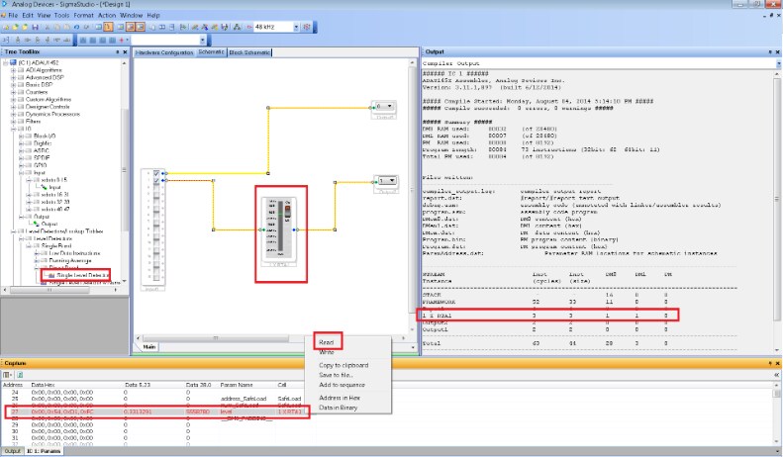Switch to Output tab at bottom
This screenshot has width=783, height=457.
13,451
